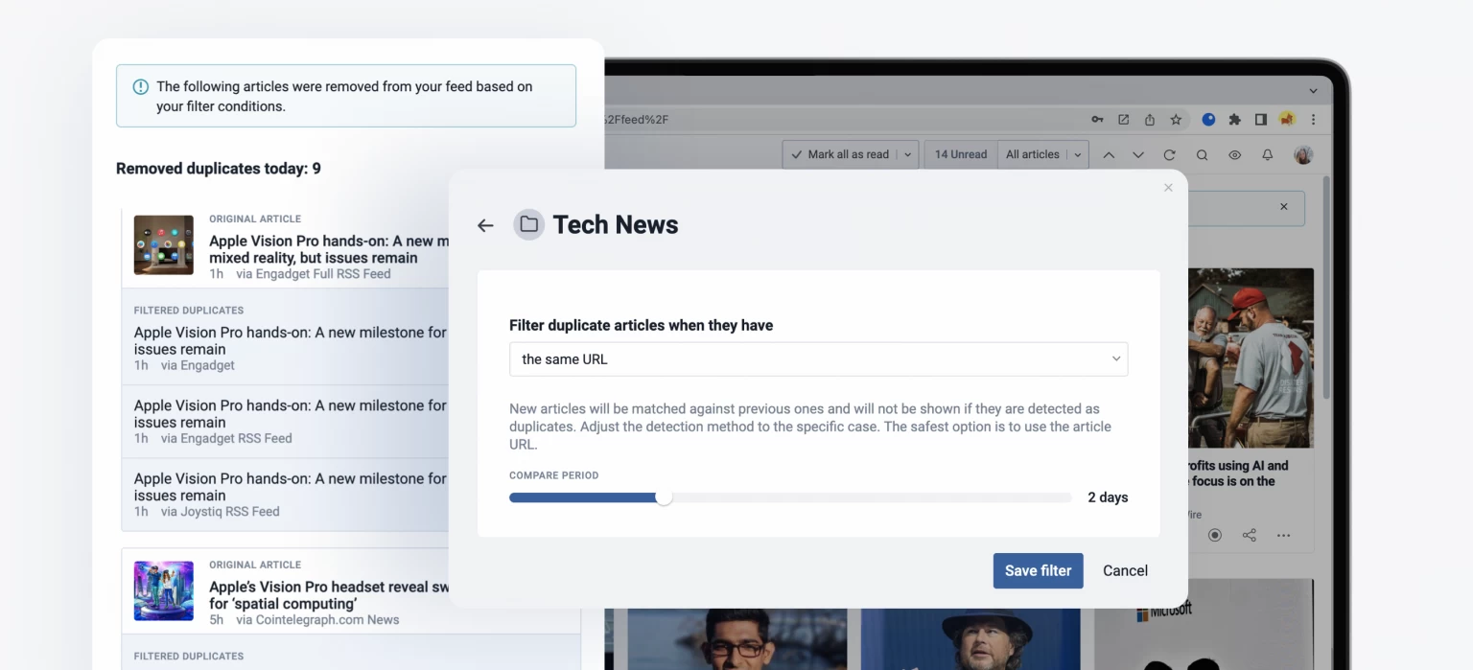
Task: Click the Cancel button
Action: coord(1125,570)
